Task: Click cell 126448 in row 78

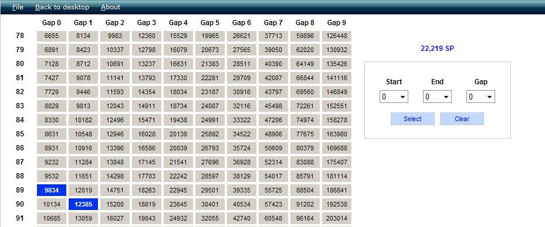Action: 337,36
